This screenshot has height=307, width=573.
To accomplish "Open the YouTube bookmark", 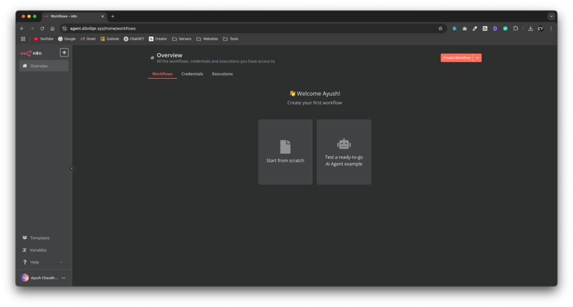I will pyautogui.click(x=44, y=39).
